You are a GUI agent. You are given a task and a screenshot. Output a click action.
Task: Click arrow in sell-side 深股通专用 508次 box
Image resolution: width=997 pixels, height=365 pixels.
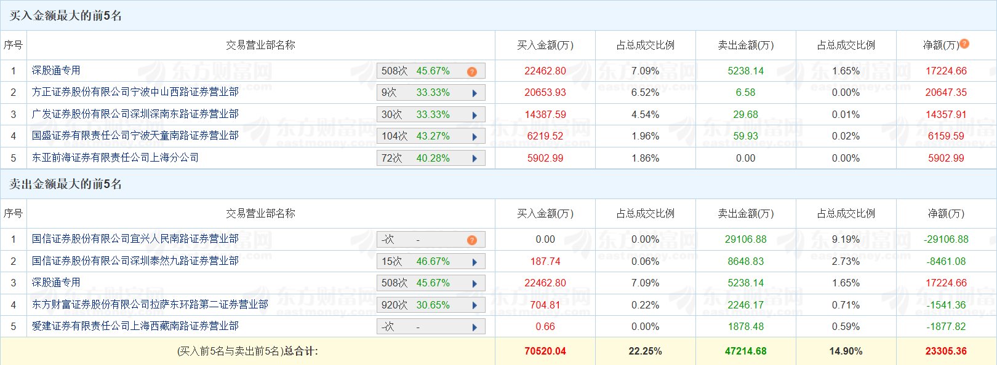[474, 284]
